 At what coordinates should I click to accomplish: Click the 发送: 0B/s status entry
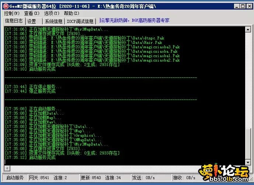pyautogui.click(x=143, y=178)
